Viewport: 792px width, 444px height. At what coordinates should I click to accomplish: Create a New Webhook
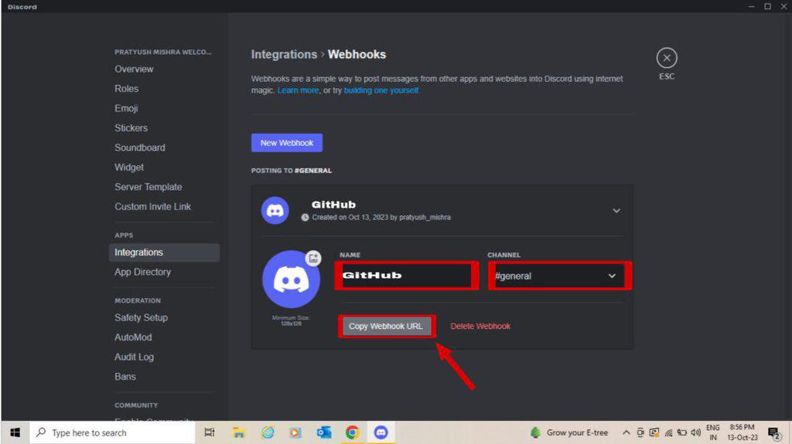(286, 143)
